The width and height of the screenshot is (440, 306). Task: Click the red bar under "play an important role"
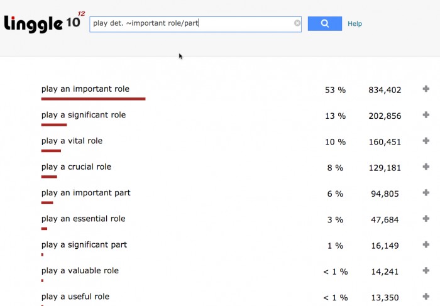[93, 99]
